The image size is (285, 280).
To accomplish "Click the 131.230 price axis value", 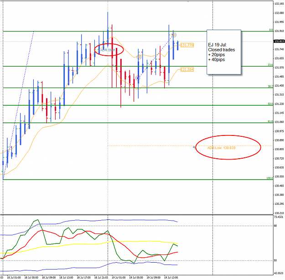I will click(279, 104).
